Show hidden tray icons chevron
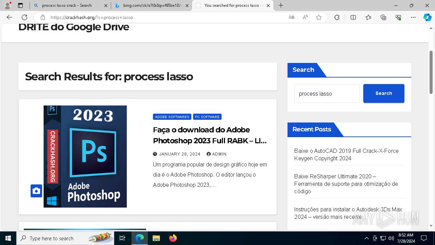Screen dimensions: 435x245 (366, 238)
